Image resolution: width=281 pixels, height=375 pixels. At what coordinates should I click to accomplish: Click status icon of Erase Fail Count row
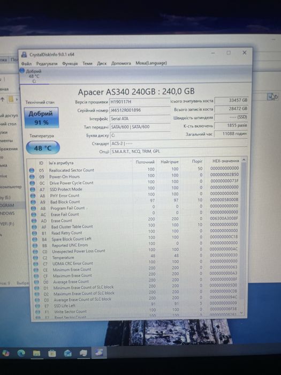point(34,215)
